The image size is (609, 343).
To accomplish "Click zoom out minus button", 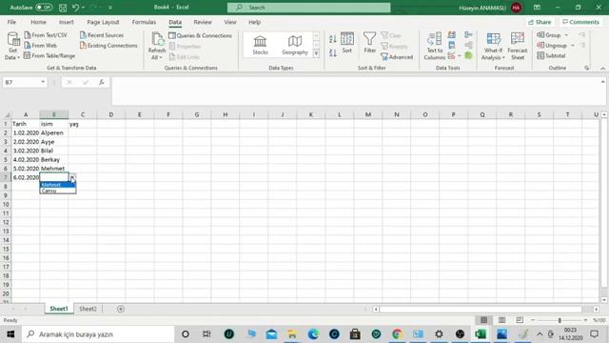I will [x=533, y=320].
